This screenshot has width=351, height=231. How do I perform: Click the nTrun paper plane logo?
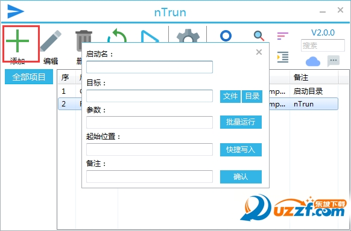click(x=16, y=11)
